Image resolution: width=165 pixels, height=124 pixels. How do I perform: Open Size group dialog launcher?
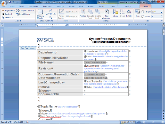click(x=162, y=21)
